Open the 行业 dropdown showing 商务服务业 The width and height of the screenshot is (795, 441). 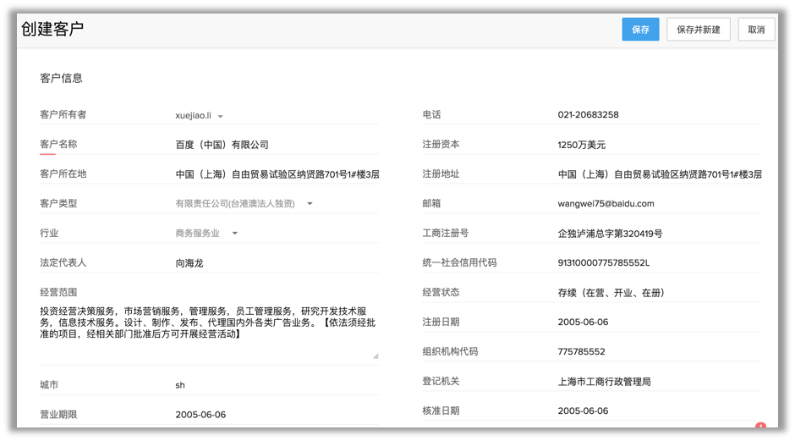206,234
